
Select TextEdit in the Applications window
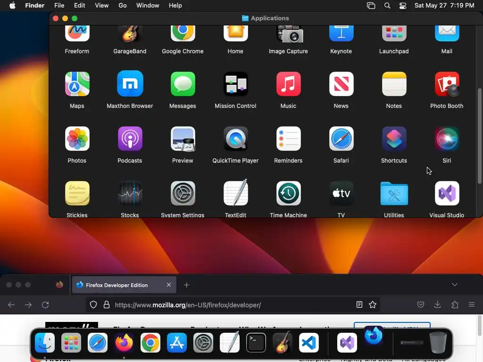(235, 193)
